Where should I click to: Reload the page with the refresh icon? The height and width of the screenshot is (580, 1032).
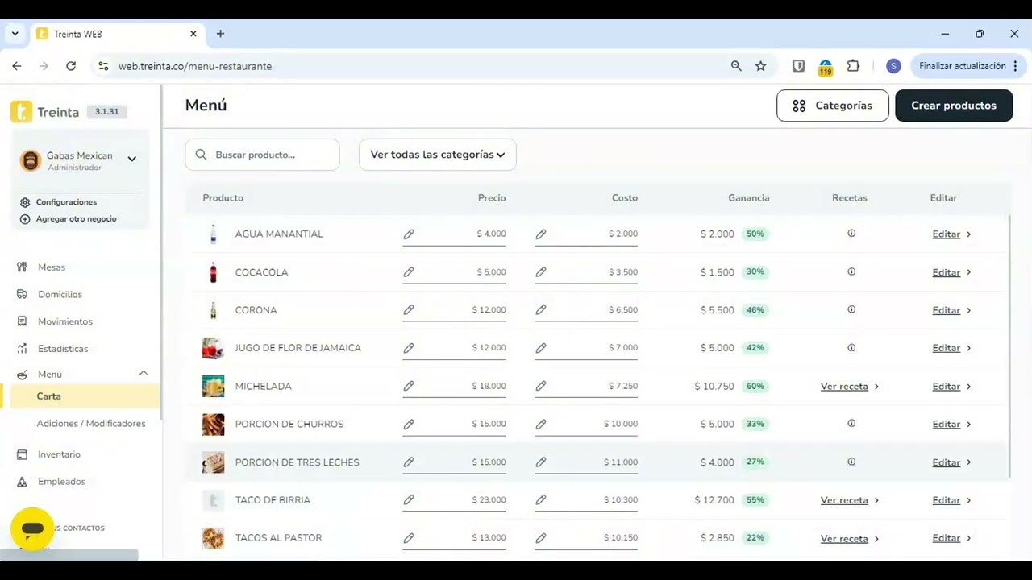(x=71, y=66)
